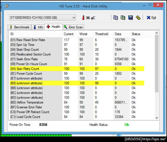Click Spin Retry Count threshold value 97

[97, 69]
